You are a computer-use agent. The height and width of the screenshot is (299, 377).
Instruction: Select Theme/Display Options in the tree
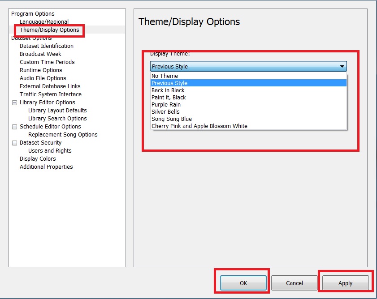point(49,30)
